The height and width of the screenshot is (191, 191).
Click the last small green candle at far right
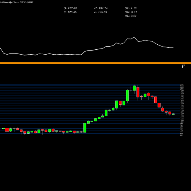coord(173,114)
